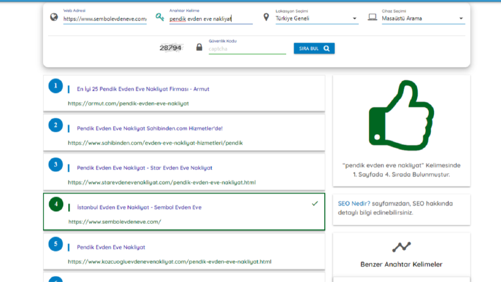Open the Cihaz Seçimi dropdown
501x282 pixels.
pyautogui.click(x=423, y=18)
